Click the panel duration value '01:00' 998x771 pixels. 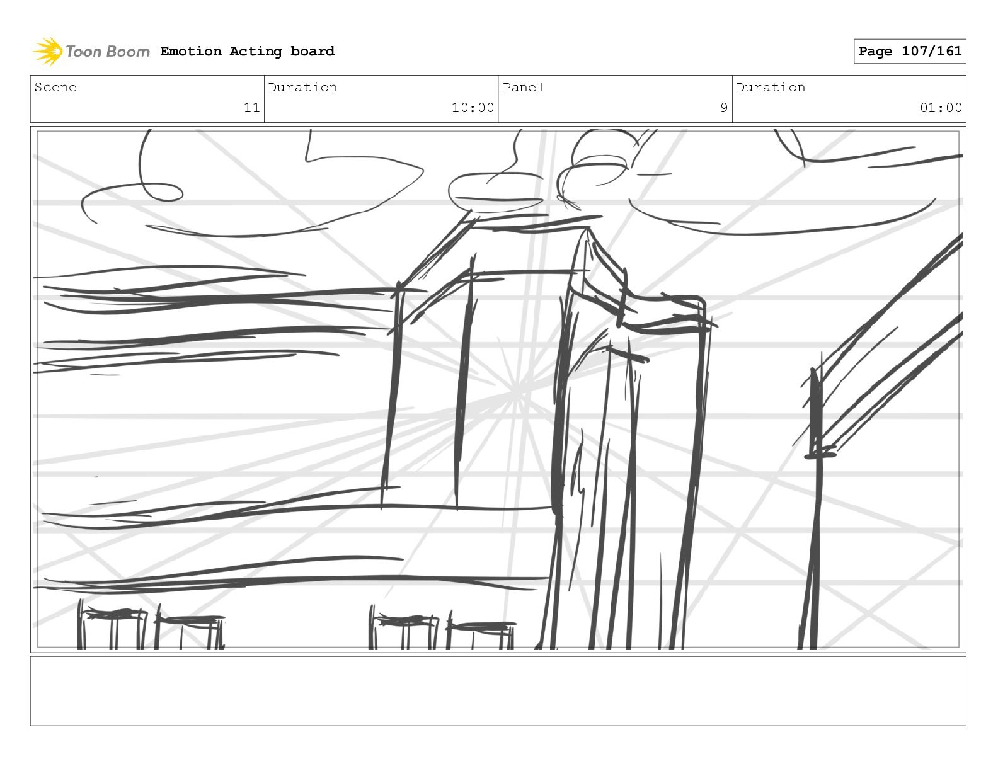[941, 108]
